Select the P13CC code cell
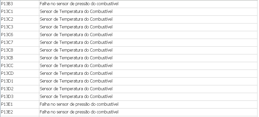This screenshot has width=259, height=117. pos(7,66)
